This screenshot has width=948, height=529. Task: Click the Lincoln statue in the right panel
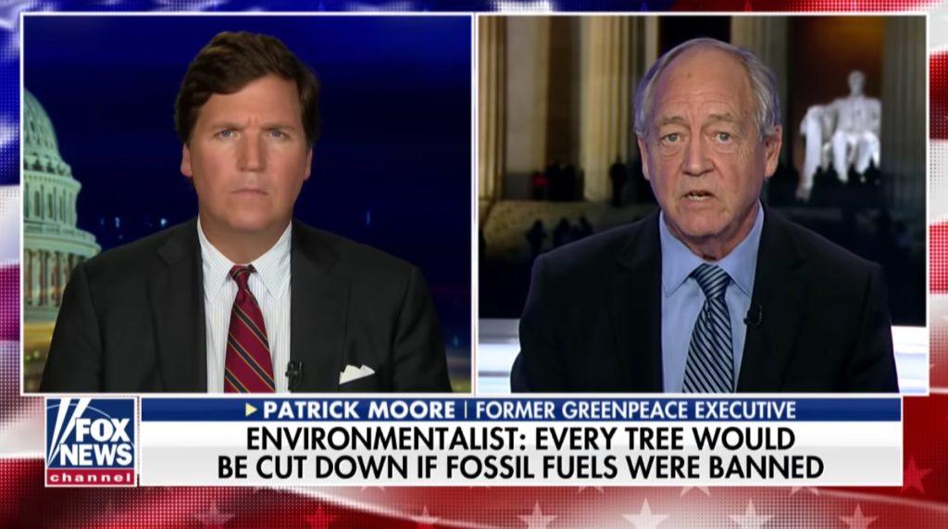[841, 134]
